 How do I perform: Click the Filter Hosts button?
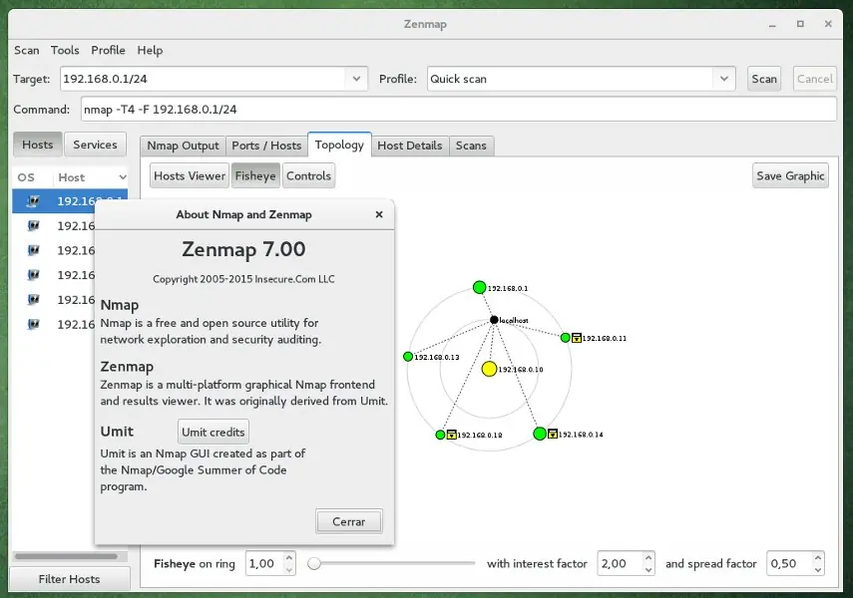click(69, 579)
